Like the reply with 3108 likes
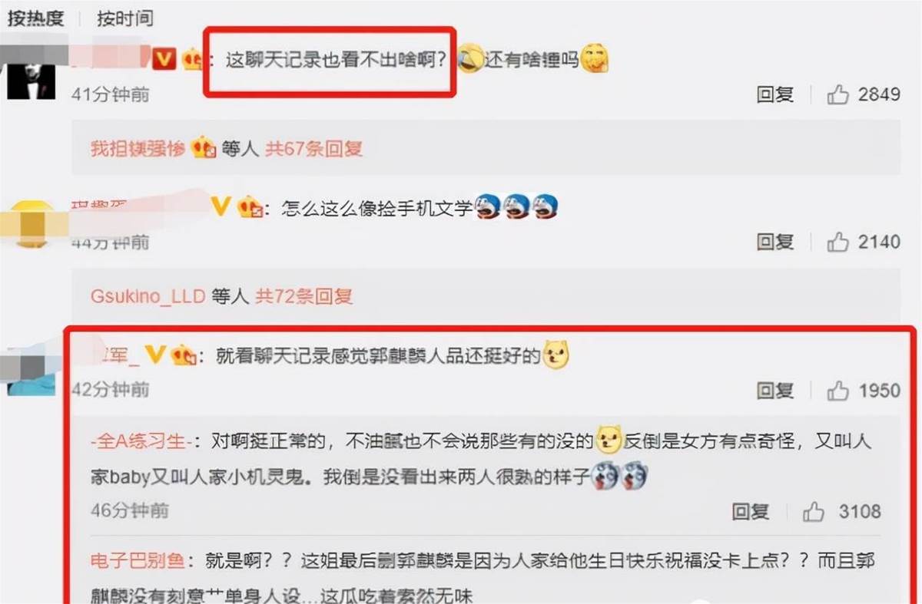Image resolution: width=922 pixels, height=604 pixels. 813,511
